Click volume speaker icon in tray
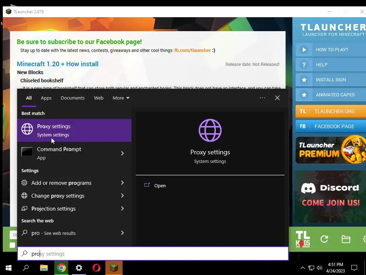366x275 pixels. pos(320,268)
